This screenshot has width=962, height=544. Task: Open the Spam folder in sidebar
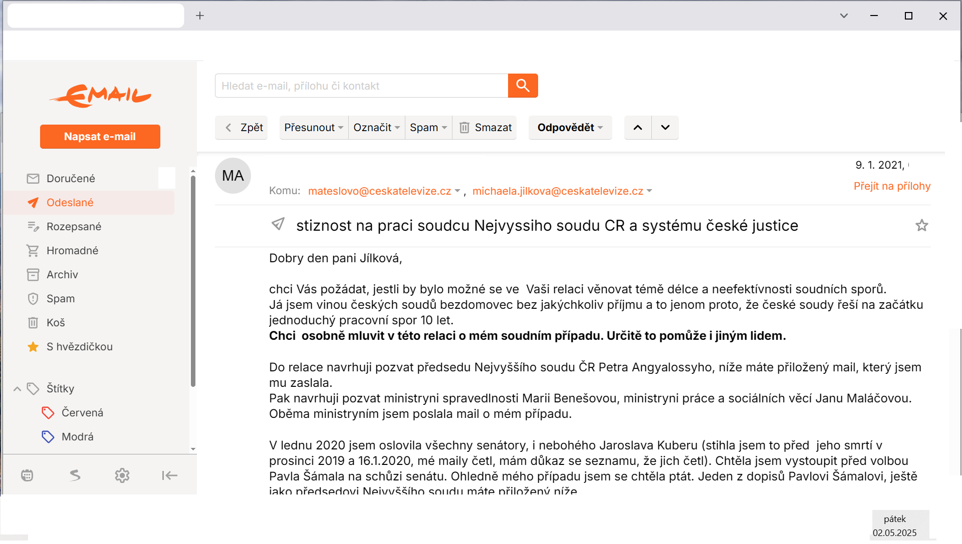coord(89,299)
